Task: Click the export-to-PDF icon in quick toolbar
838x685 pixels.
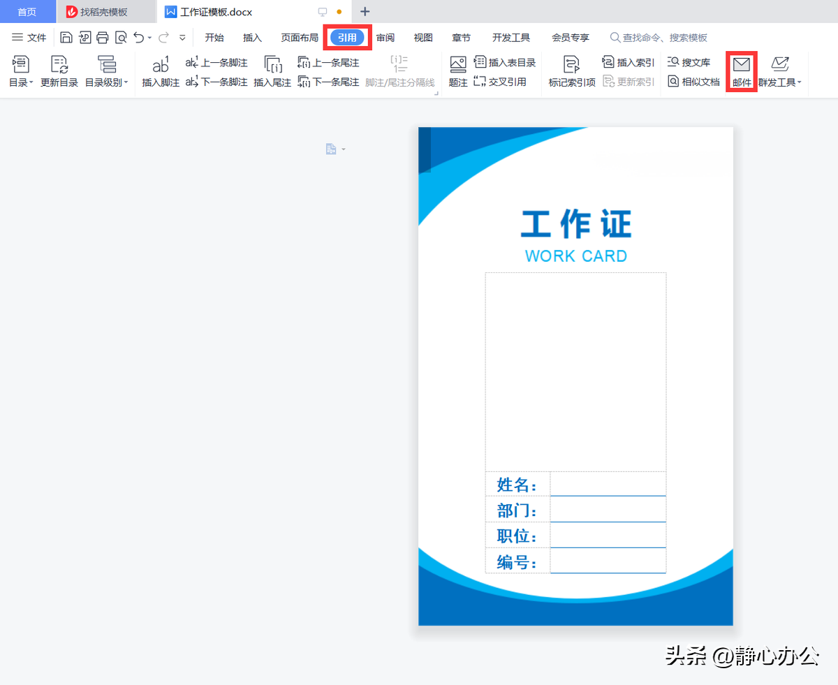Action: 85,38
